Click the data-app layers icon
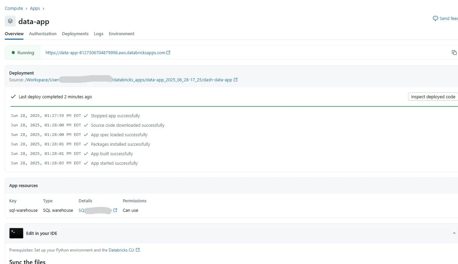 10,21
